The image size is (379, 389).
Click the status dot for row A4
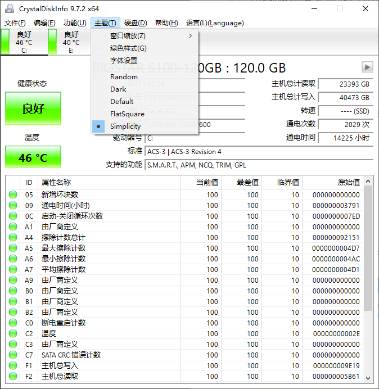coord(13,237)
